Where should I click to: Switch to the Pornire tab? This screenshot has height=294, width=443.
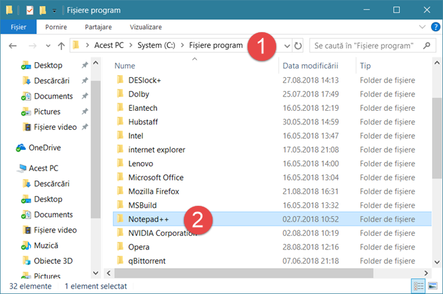[x=56, y=27]
